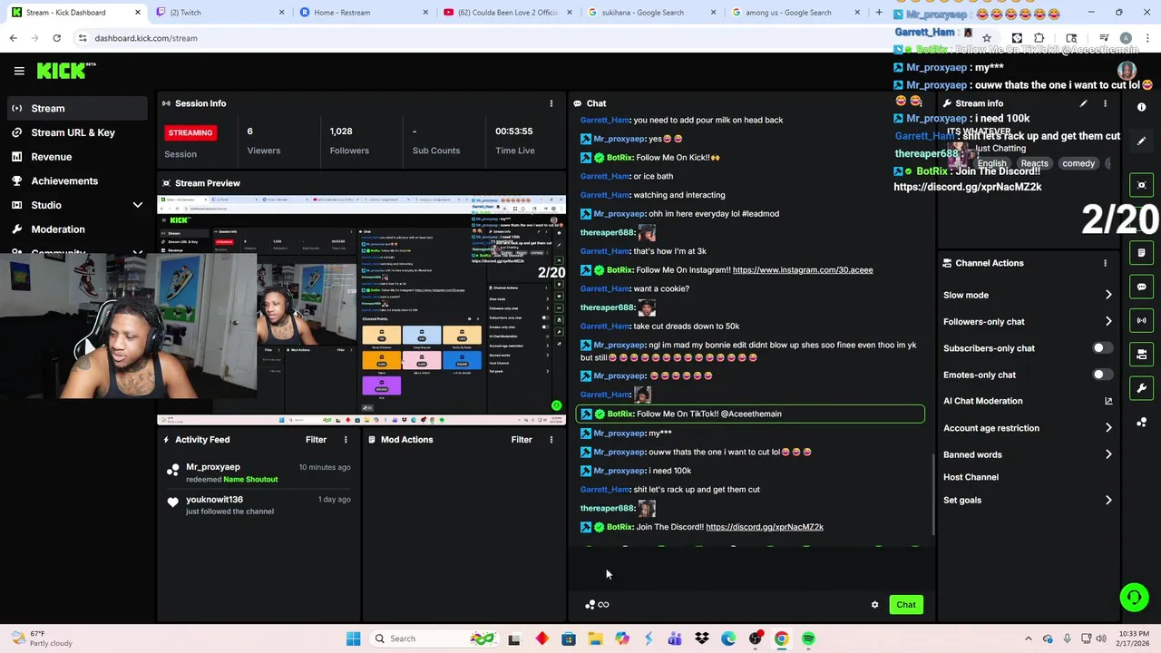Open Activity Feed Filter dropdown
1161x653 pixels.
point(316,440)
